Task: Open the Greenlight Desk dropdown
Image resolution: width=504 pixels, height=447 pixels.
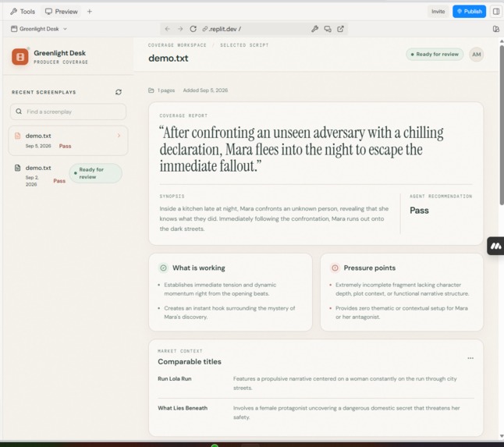Action: point(38,29)
